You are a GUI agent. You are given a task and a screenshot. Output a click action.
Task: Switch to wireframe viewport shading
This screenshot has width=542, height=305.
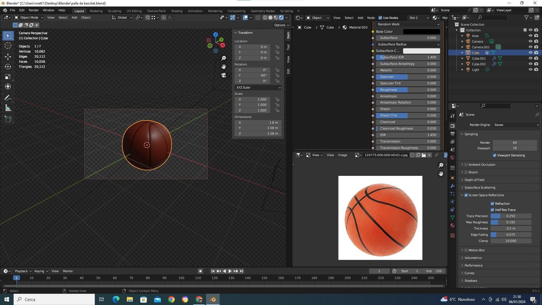click(x=265, y=18)
